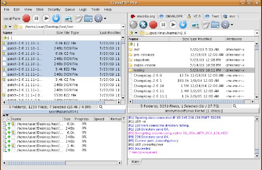Stop the remote transfer with red button
This screenshot has width=262, height=170.
[x=153, y=25]
